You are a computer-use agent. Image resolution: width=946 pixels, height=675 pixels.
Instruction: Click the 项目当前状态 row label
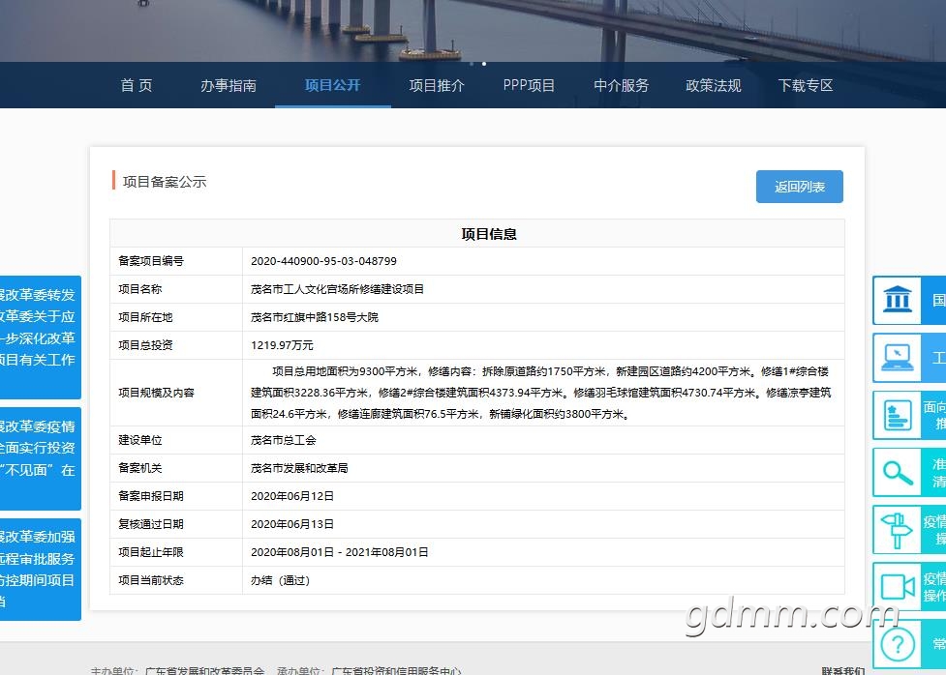[x=151, y=580]
